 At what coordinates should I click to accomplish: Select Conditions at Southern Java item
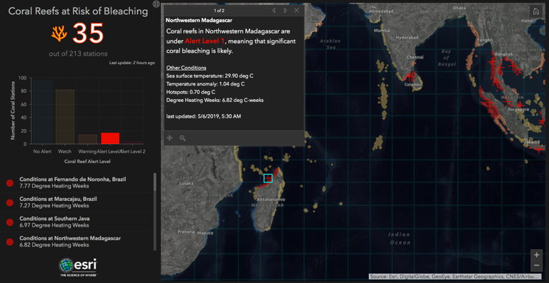77,222
